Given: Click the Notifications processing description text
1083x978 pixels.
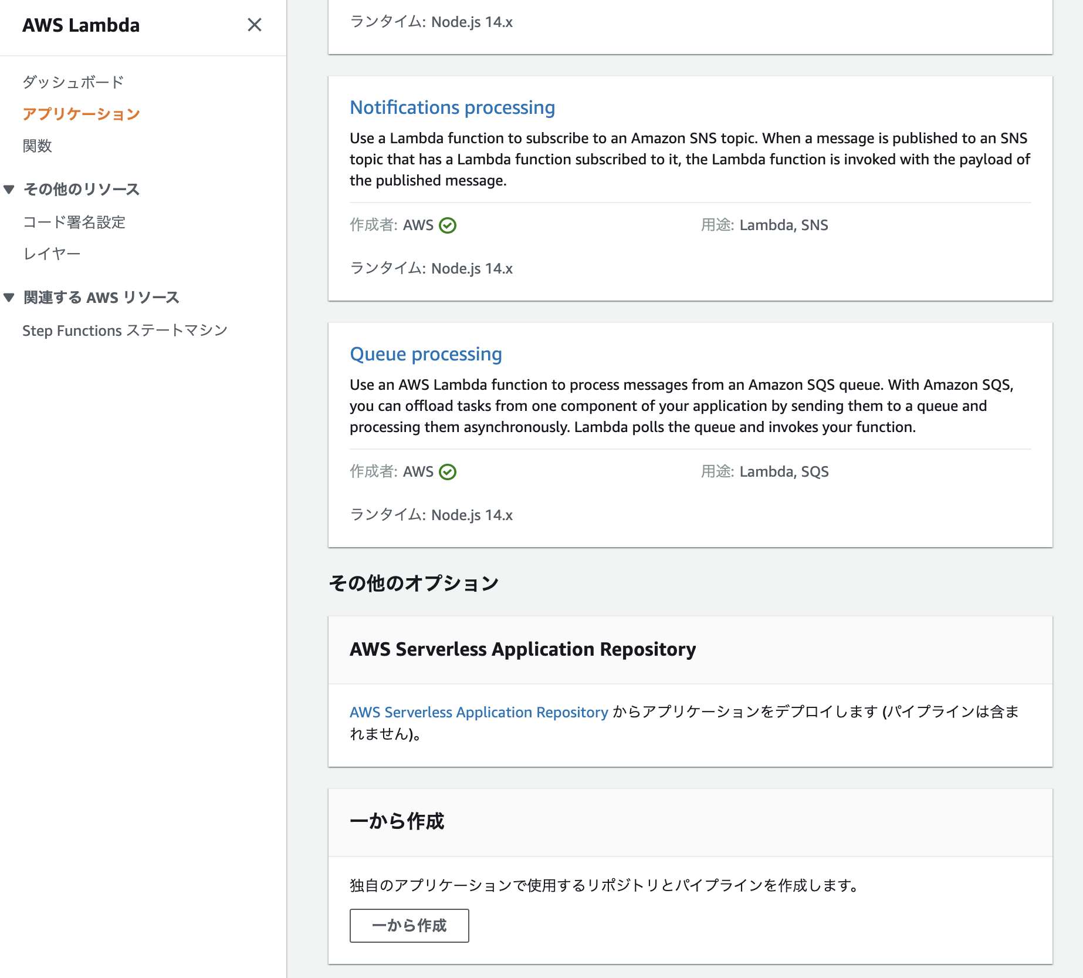Looking at the screenshot, I should (x=689, y=159).
